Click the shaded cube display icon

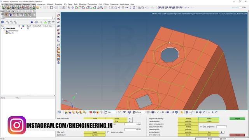(153, 112)
